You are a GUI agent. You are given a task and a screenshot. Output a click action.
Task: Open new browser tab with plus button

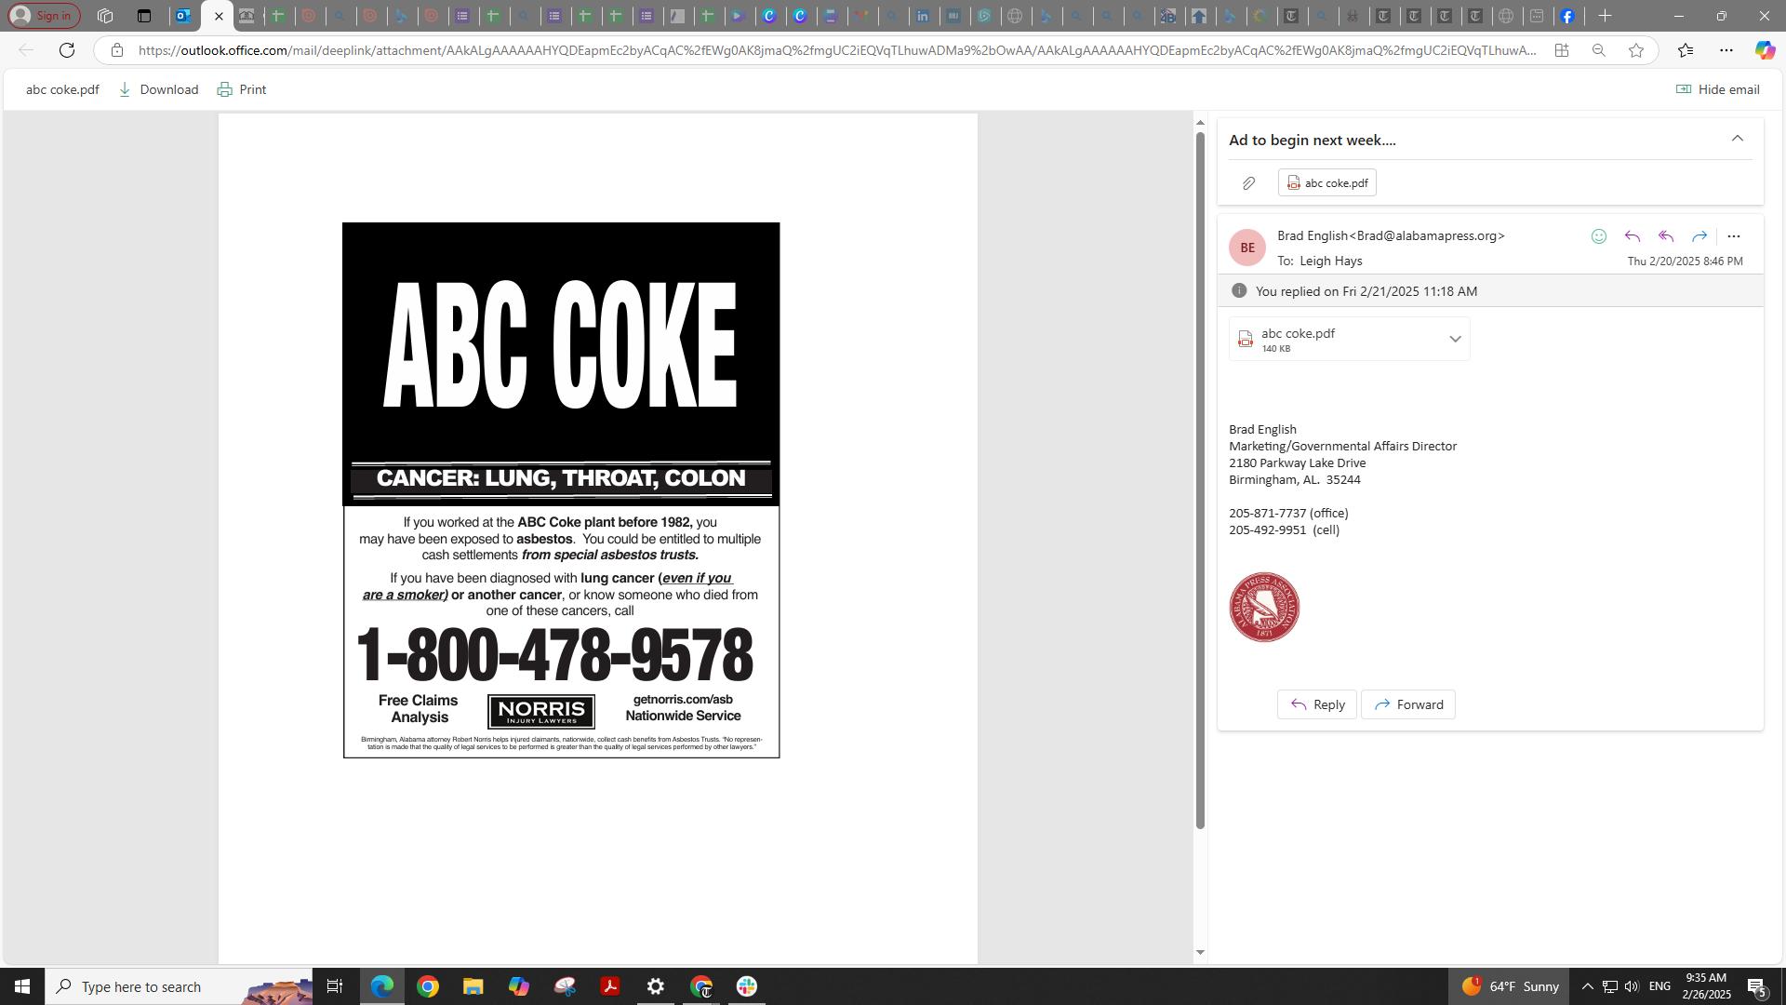click(1605, 16)
